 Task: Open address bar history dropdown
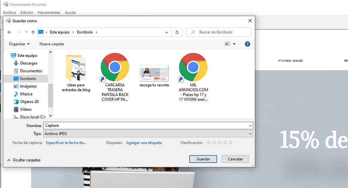167,32
